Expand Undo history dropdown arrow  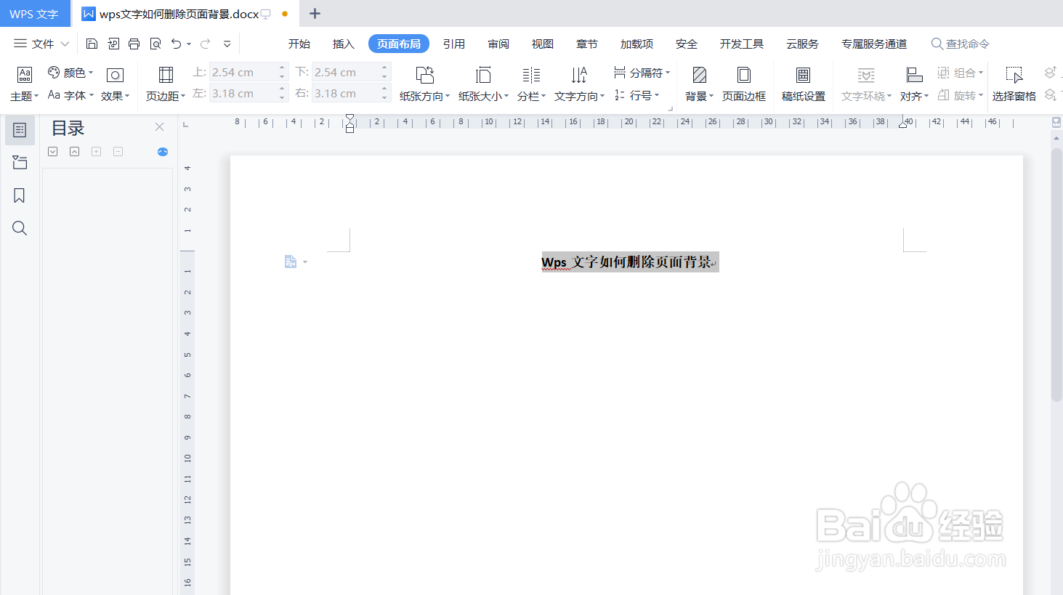click(189, 44)
